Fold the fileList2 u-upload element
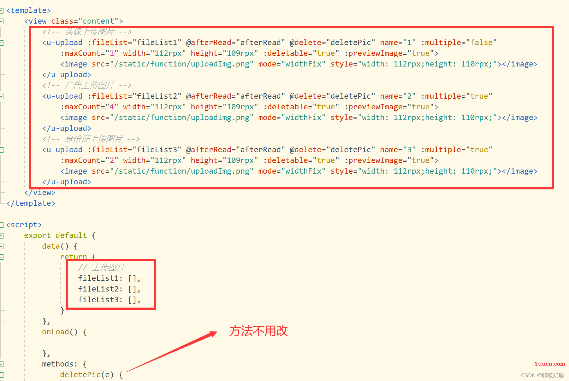The width and height of the screenshot is (569, 381). coord(2,96)
